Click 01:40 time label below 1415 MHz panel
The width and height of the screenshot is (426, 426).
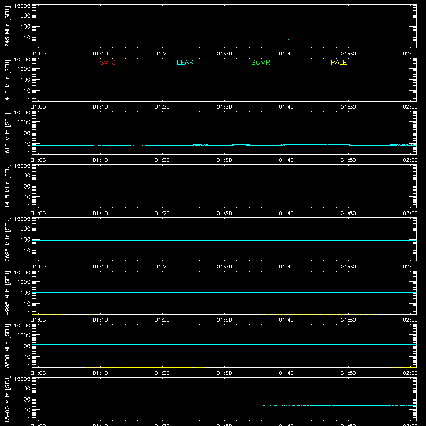(x=286, y=214)
